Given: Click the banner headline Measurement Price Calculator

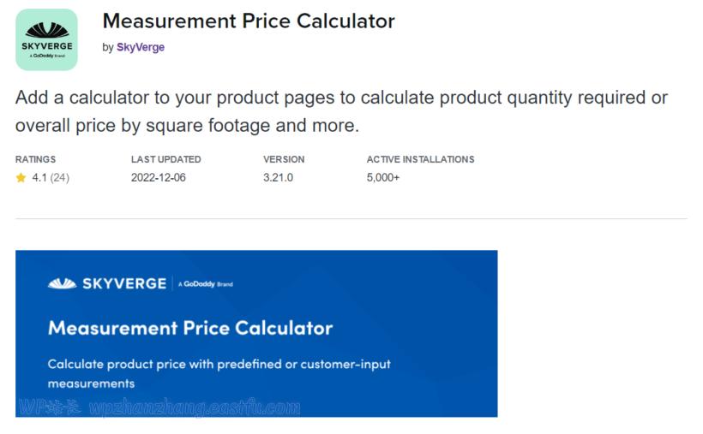Looking at the screenshot, I should 190,328.
